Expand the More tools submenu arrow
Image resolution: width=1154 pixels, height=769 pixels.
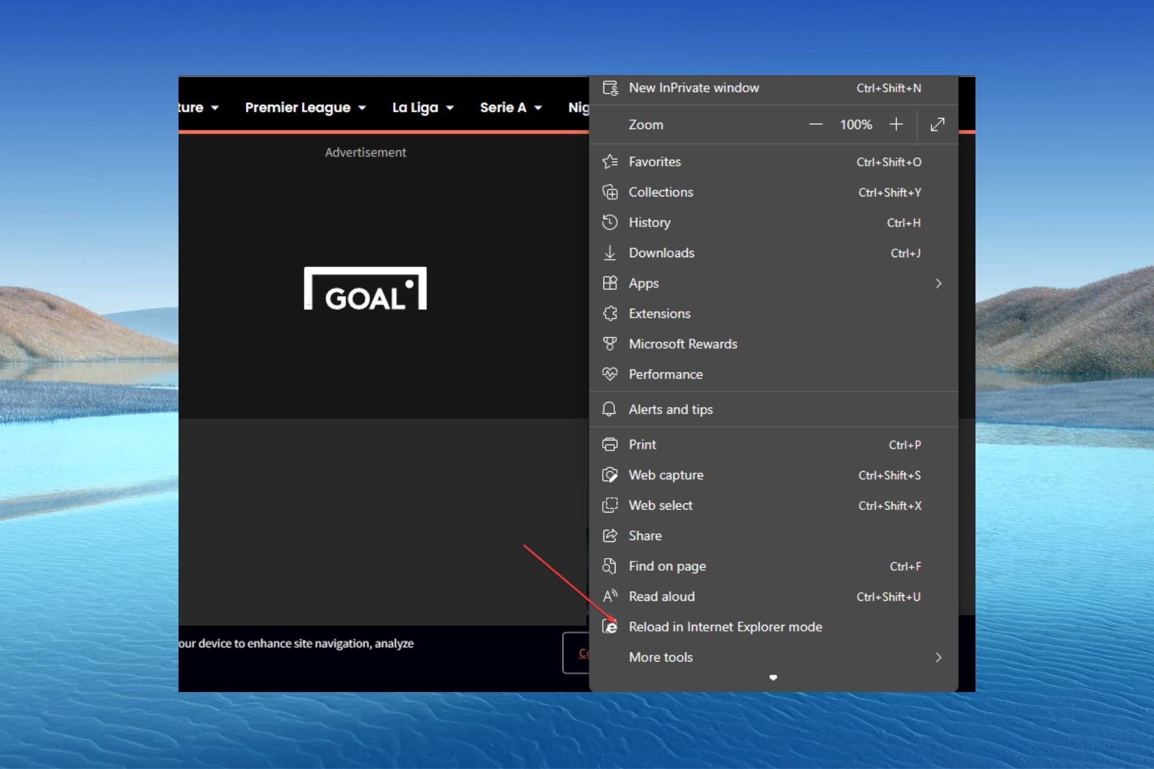(x=938, y=657)
